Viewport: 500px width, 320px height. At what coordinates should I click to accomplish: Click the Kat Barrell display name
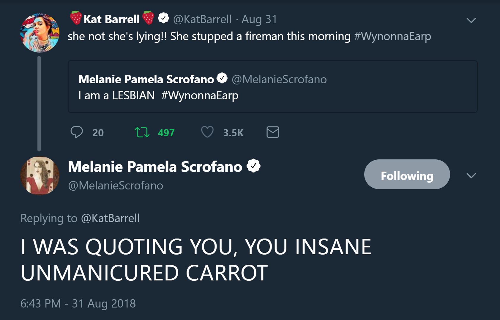click(x=111, y=19)
